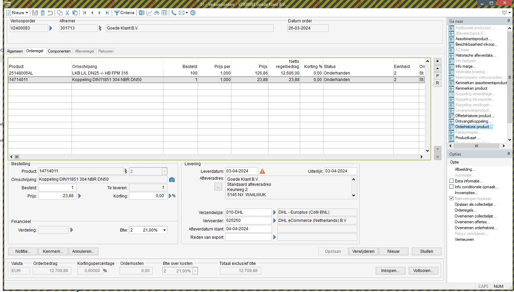Screen dimensions: 514x292
Task: Jump to last record toolbar arrow
Action: [107, 13]
